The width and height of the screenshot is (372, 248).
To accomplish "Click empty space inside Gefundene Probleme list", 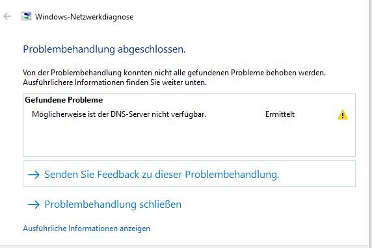I will click(189, 140).
